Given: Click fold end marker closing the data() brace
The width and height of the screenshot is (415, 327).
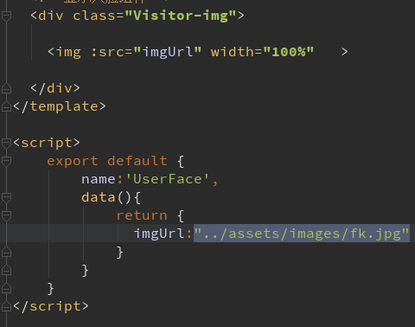Looking at the screenshot, I should point(6,270).
